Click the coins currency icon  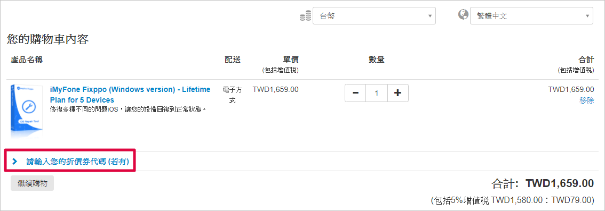[305, 16]
